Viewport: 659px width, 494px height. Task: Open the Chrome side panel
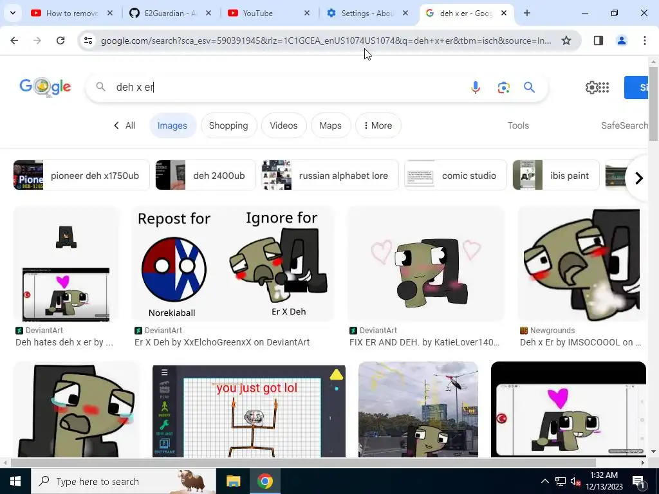pos(599,41)
